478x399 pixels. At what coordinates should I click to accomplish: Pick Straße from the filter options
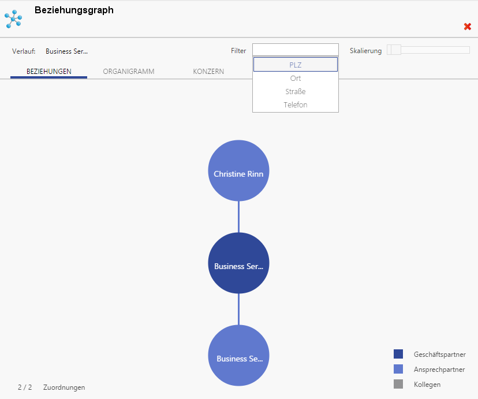click(295, 92)
